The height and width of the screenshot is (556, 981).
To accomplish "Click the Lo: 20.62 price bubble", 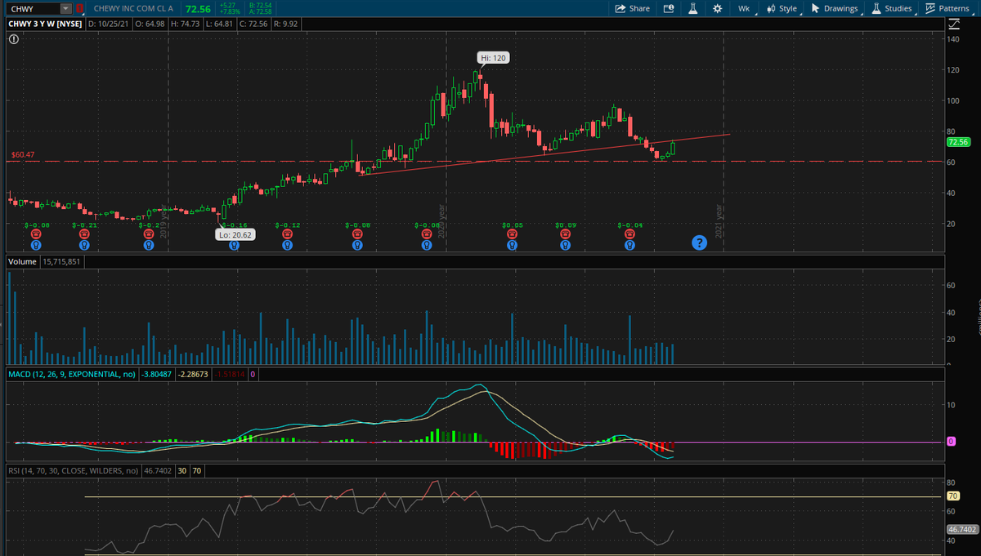I will (x=234, y=234).
